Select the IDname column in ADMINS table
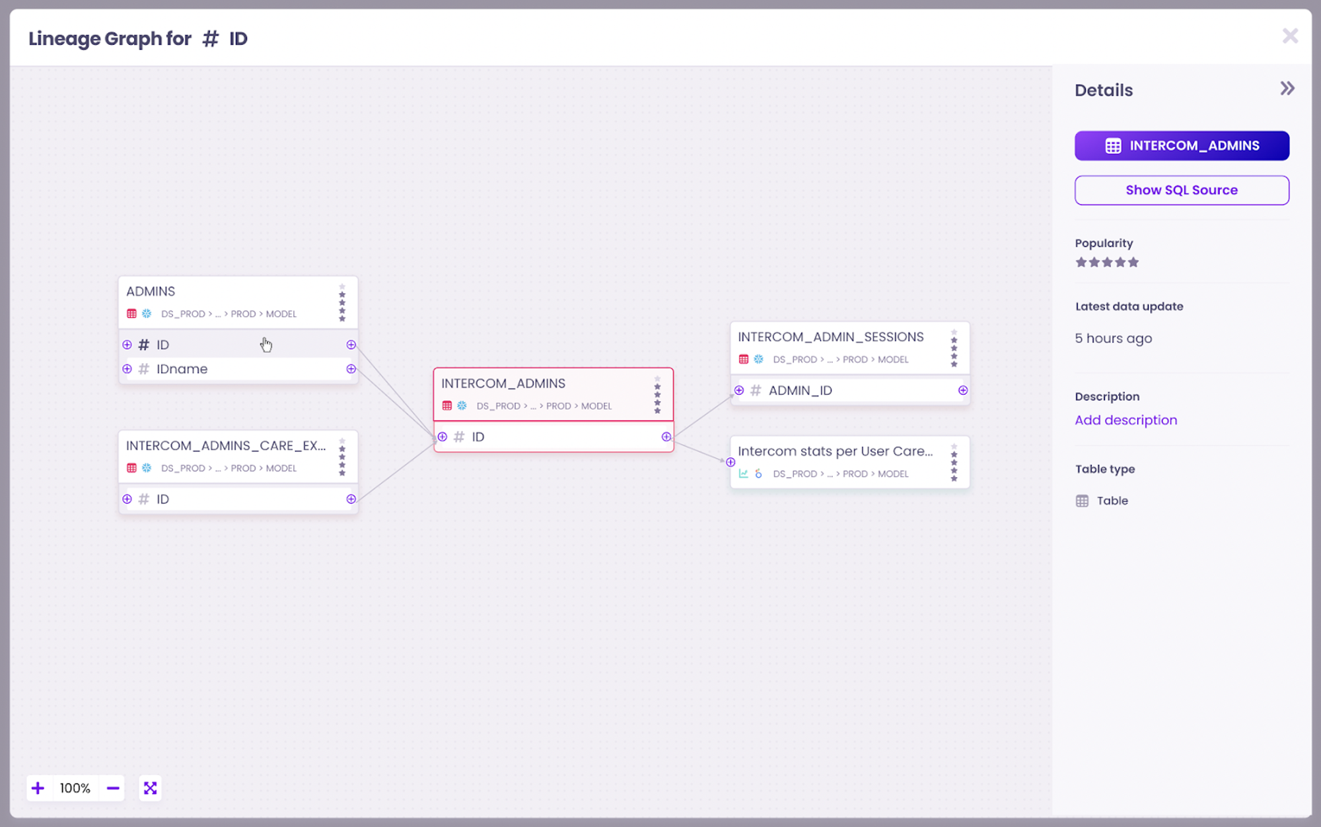 pos(181,369)
